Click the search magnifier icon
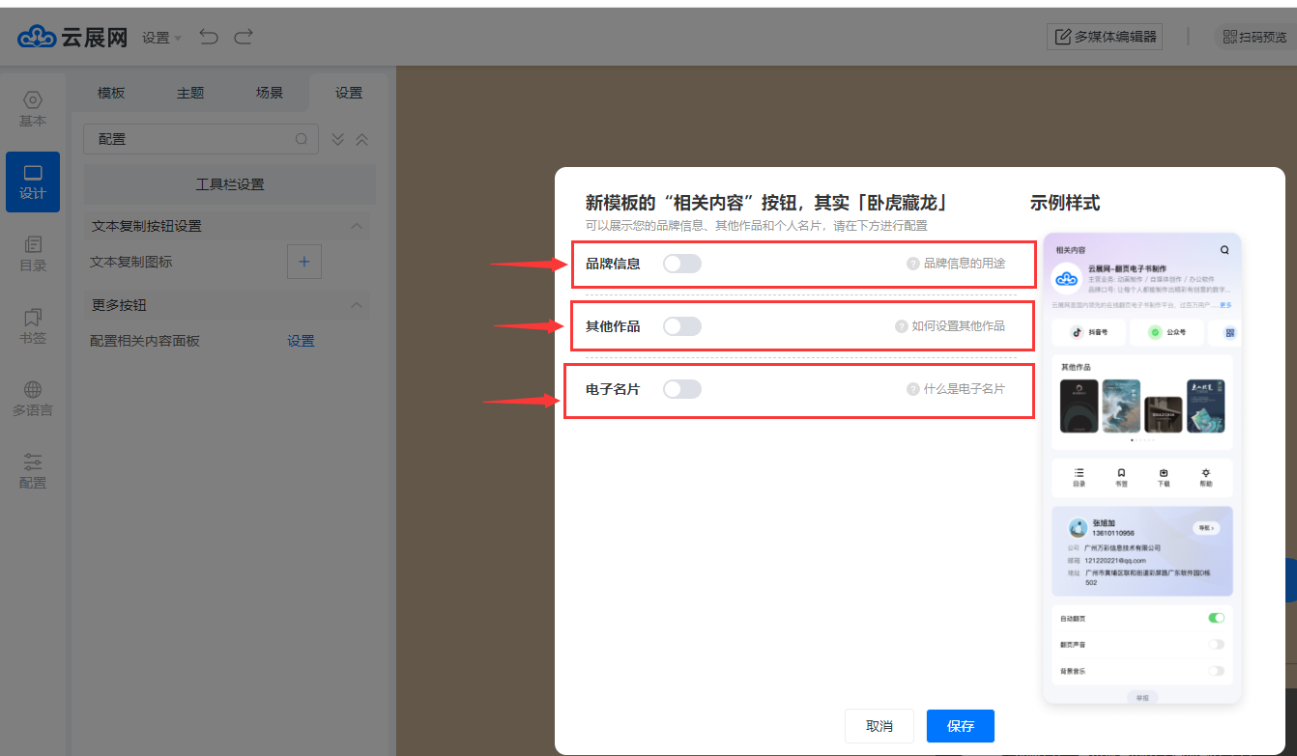The width and height of the screenshot is (1297, 756). pyautogui.click(x=302, y=139)
